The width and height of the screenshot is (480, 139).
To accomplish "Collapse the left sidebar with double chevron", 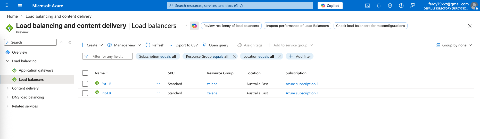I will tap(70, 42).
